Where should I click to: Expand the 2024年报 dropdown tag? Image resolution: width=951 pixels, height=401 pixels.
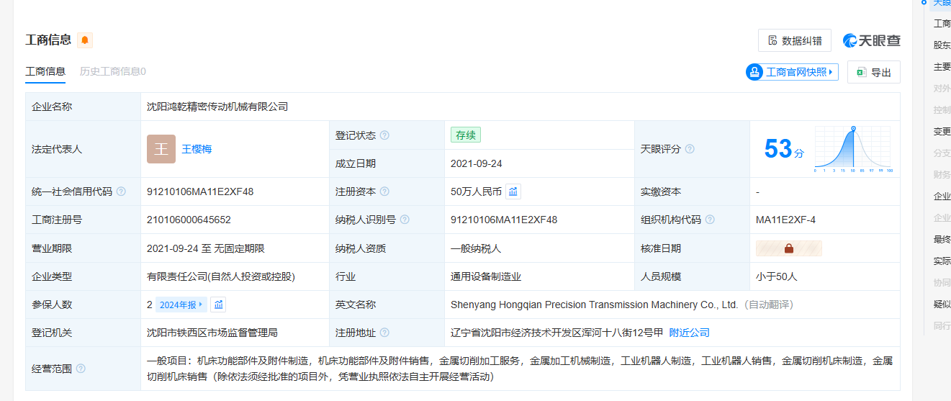181,305
